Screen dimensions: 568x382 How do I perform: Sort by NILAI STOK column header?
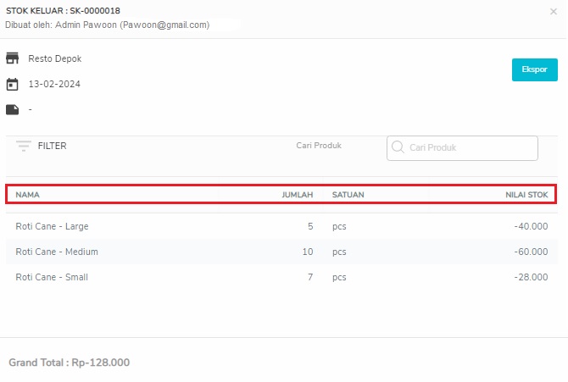point(526,195)
